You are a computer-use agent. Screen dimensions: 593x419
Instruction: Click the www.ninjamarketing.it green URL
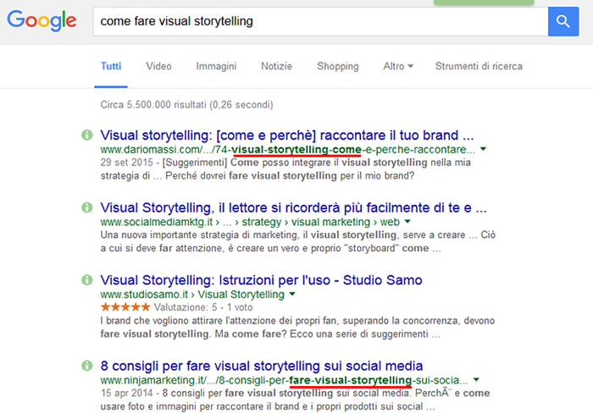(x=285, y=380)
